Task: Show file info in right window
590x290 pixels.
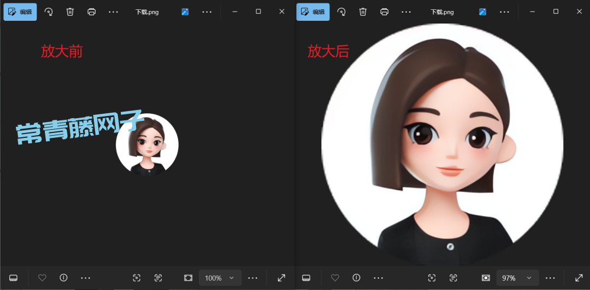Action: coord(356,278)
